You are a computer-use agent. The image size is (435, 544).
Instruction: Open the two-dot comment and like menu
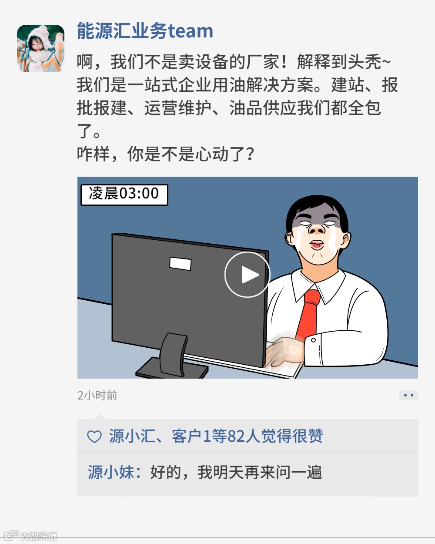click(x=408, y=395)
